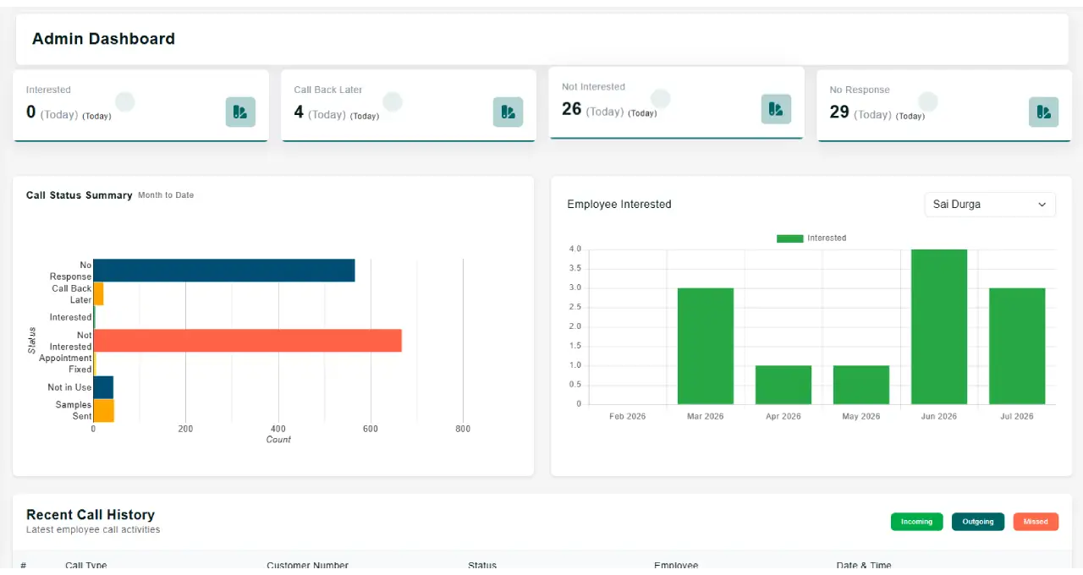
Task: Click the Not Interested count 26
Action: coord(572,109)
